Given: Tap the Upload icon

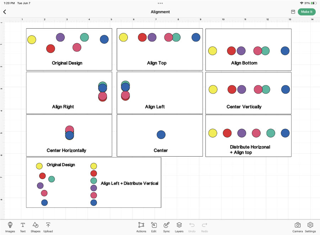Looking at the screenshot, I should tap(48, 227).
